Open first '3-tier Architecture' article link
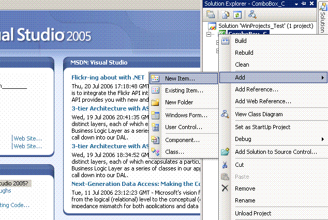Viewport: 328px width, 220px height. pos(110,108)
